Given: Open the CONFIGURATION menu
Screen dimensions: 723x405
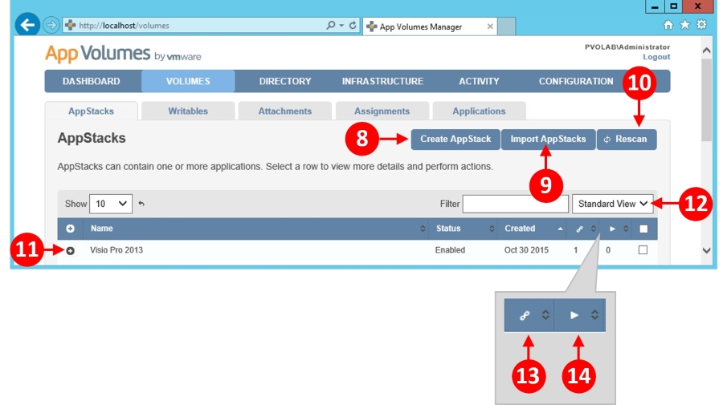Looking at the screenshot, I should [x=576, y=82].
